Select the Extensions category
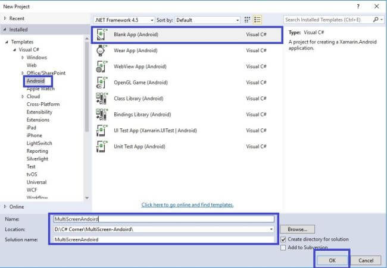 [38, 120]
